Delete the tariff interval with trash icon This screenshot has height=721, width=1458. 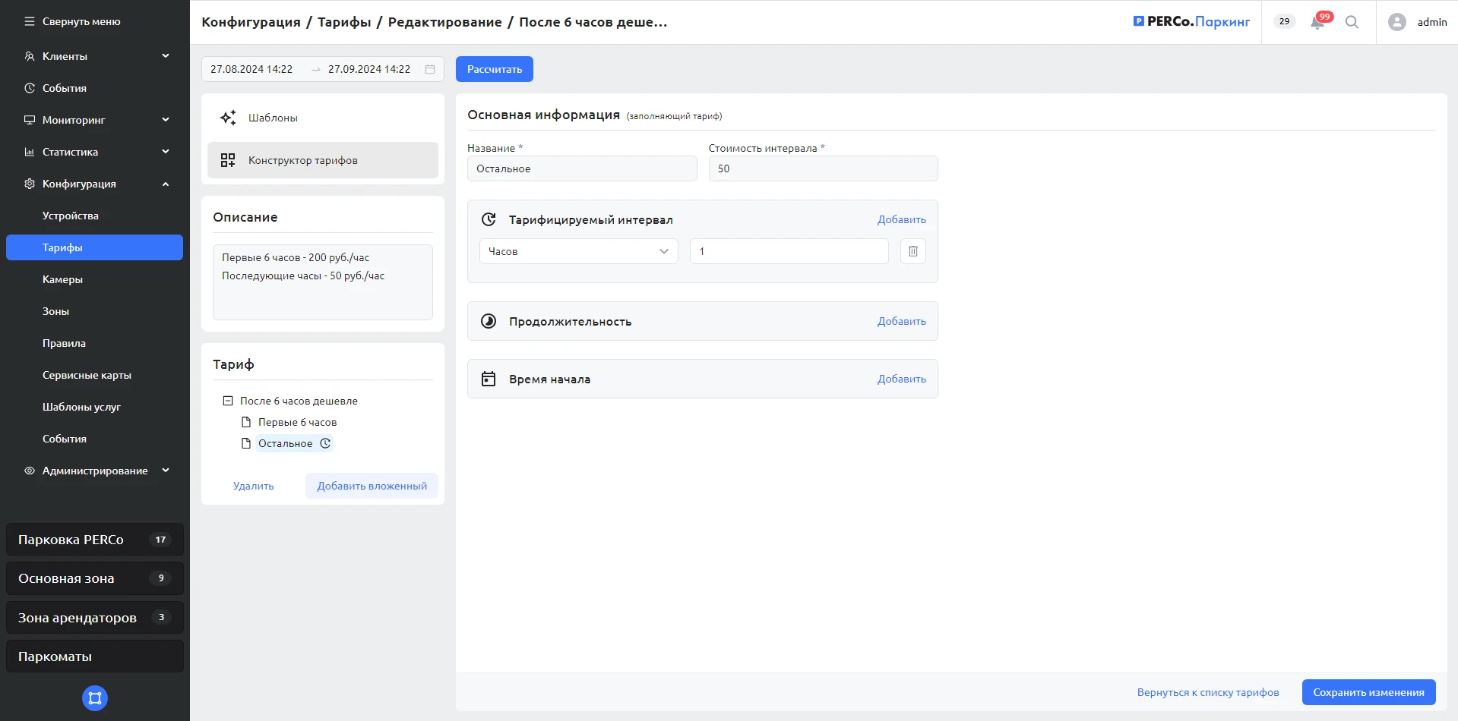pos(912,251)
